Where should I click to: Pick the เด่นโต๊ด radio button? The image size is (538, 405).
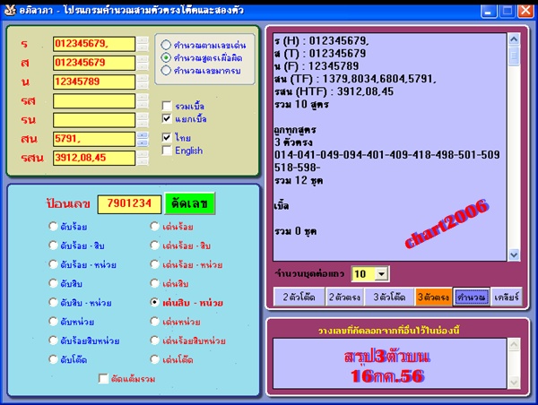(155, 359)
